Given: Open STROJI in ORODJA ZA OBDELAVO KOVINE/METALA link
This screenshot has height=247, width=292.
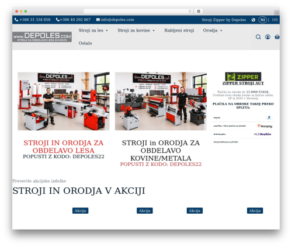Looking at the screenshot, I should [x=161, y=151].
